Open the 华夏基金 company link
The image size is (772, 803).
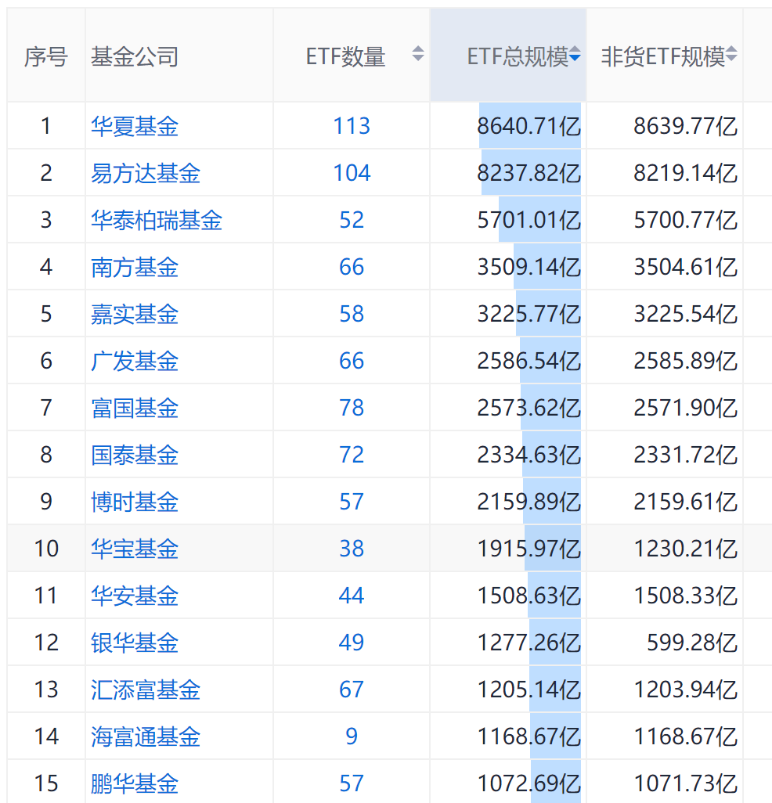pos(135,126)
